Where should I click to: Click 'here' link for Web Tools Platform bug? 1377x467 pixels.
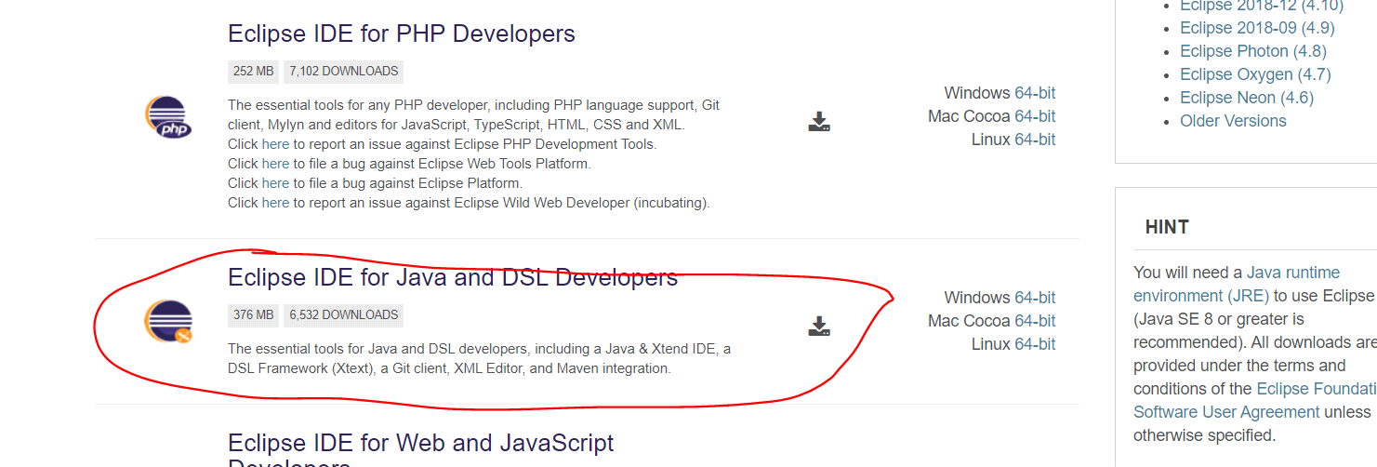pos(275,164)
